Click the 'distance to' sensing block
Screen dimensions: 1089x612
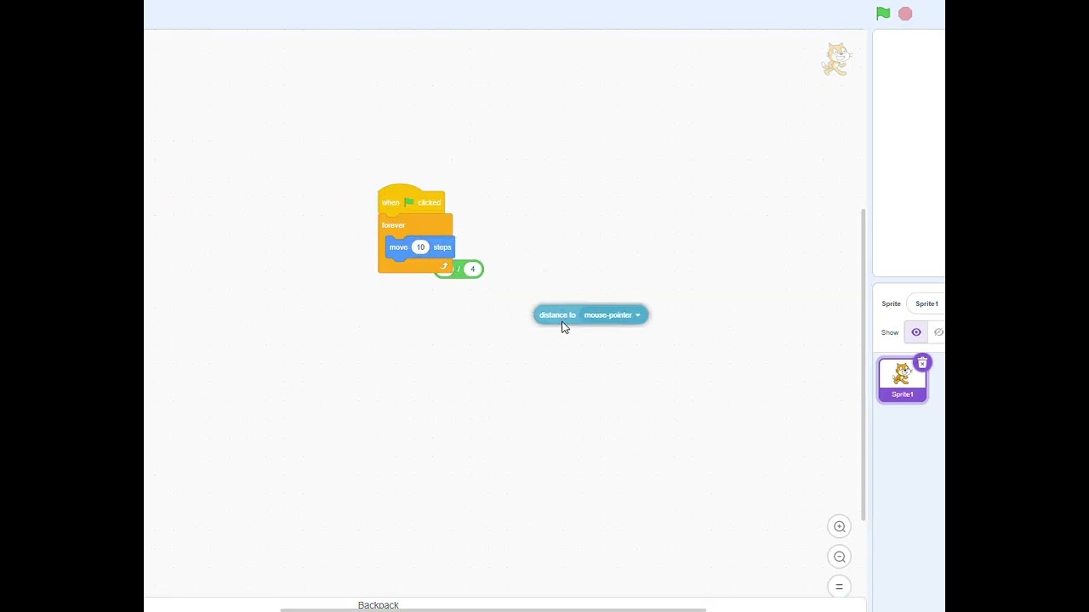click(557, 314)
